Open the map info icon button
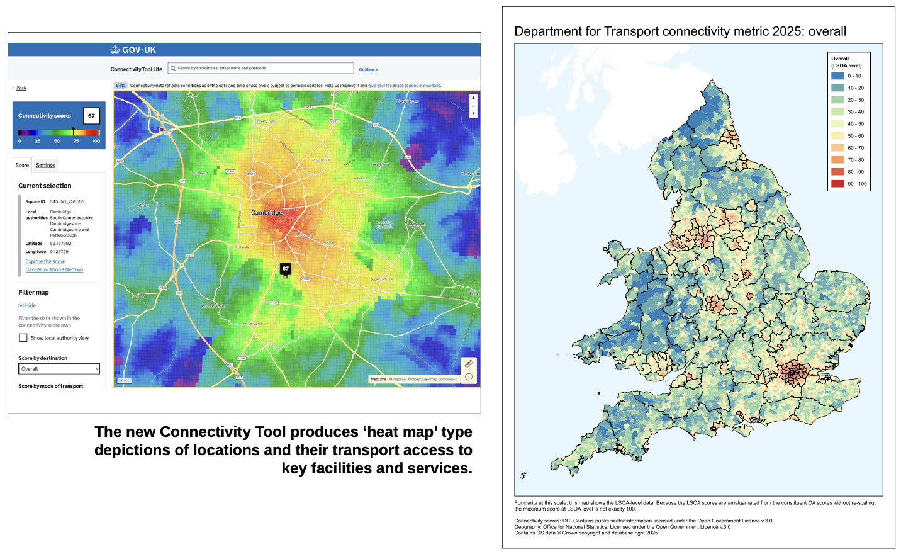Screen dimensions: 901x559 pos(468,377)
